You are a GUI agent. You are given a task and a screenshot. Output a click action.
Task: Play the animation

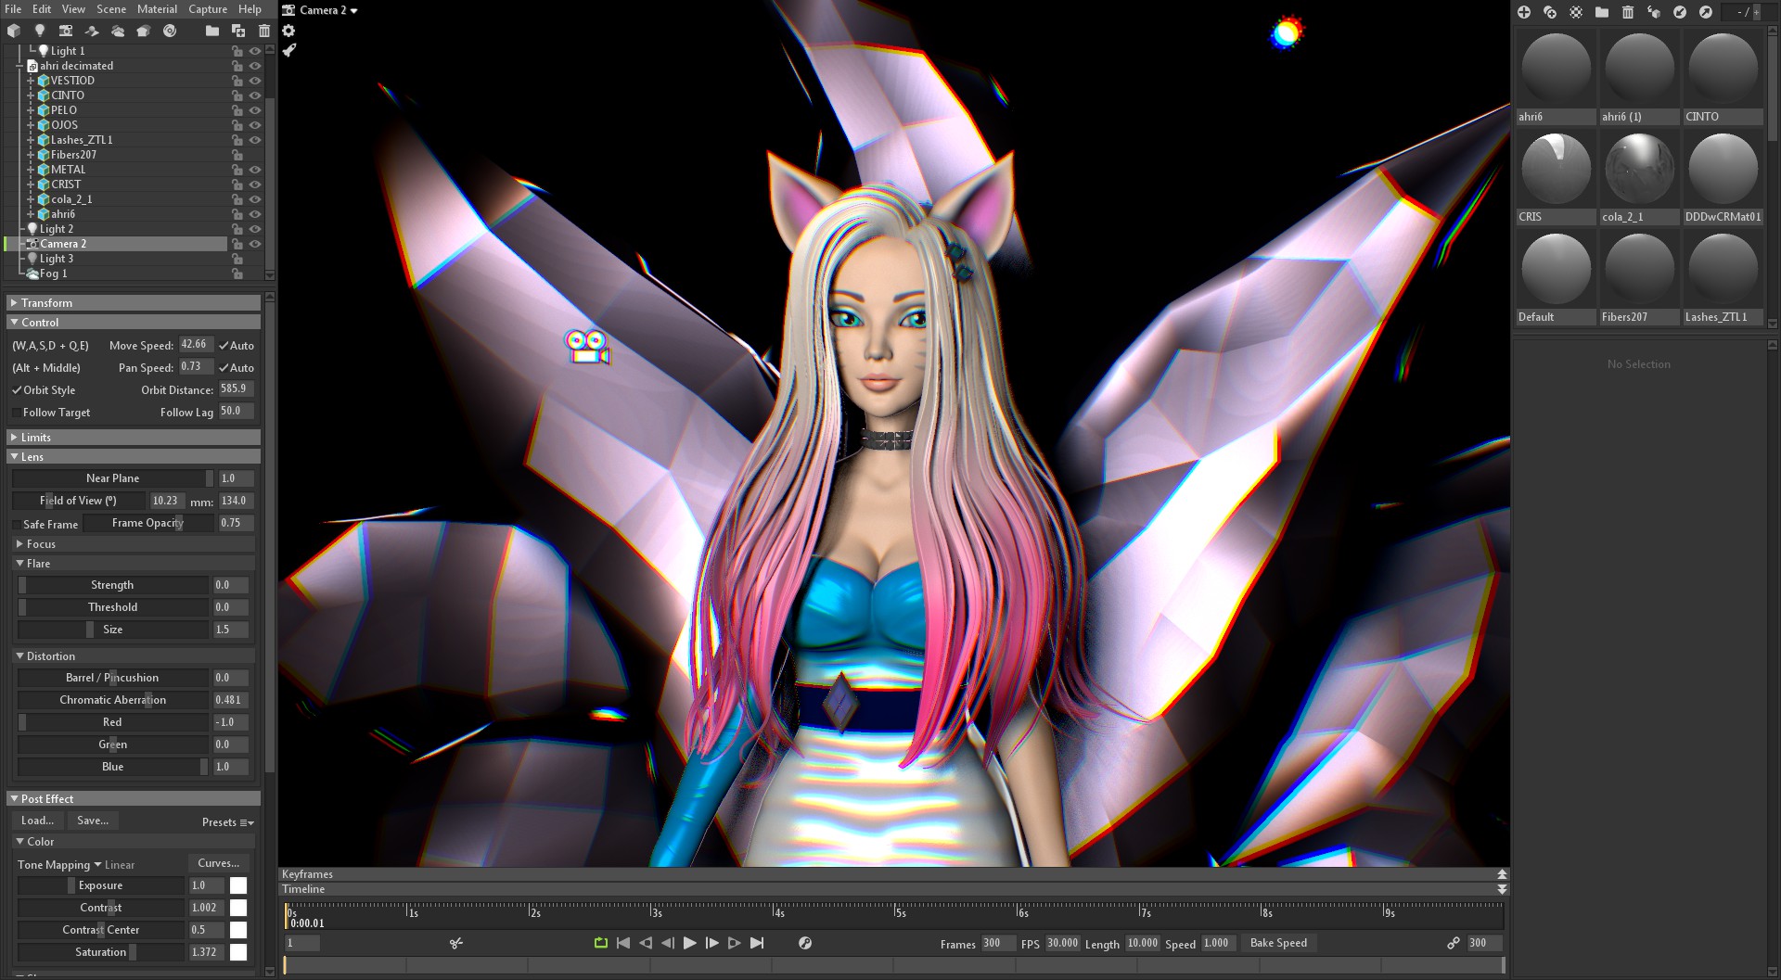tap(690, 943)
